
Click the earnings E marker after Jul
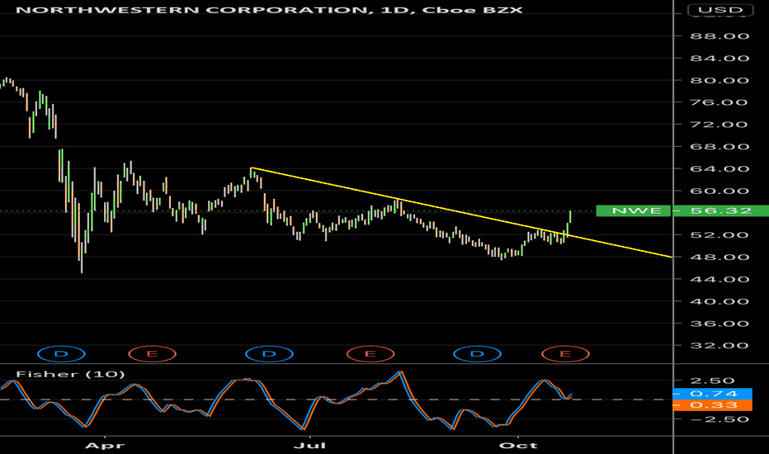(370, 354)
